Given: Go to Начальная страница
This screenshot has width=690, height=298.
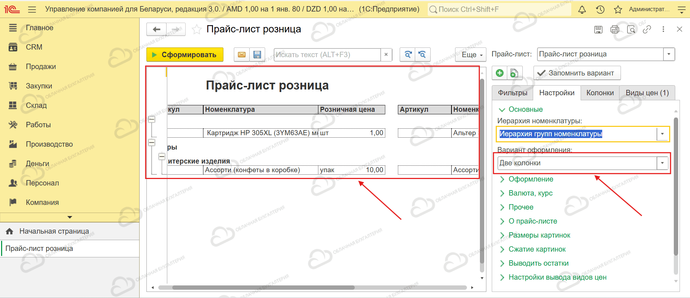Looking at the screenshot, I should 54,231.
